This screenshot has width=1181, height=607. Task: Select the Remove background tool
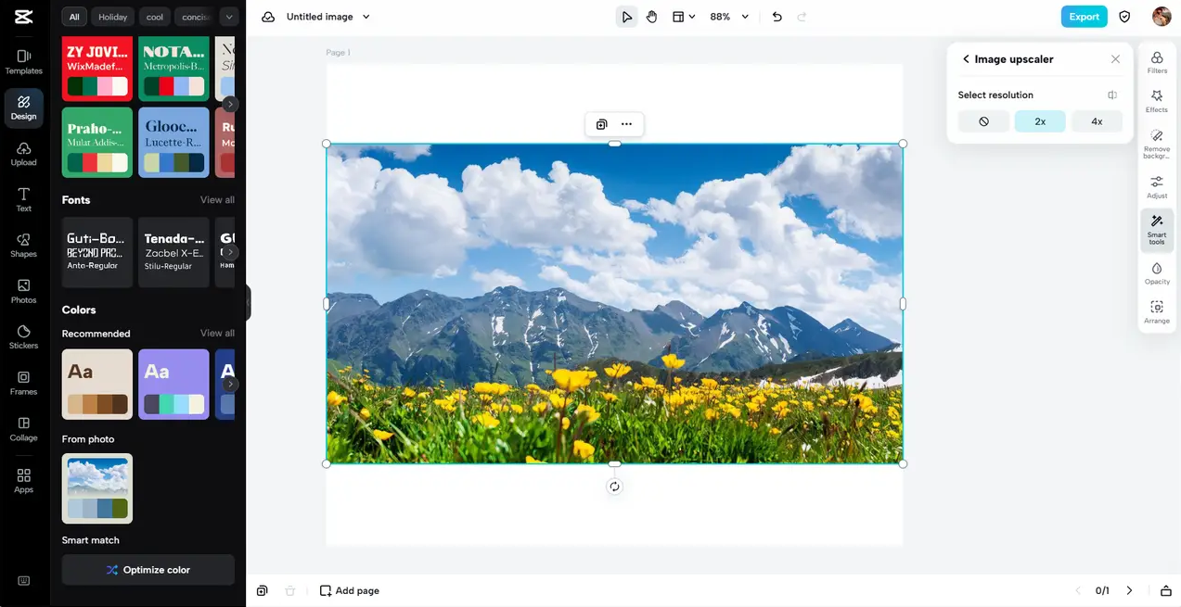point(1157,144)
